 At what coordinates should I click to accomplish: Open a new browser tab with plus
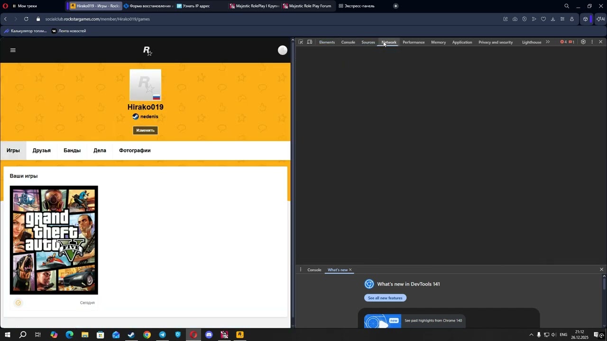(395, 6)
